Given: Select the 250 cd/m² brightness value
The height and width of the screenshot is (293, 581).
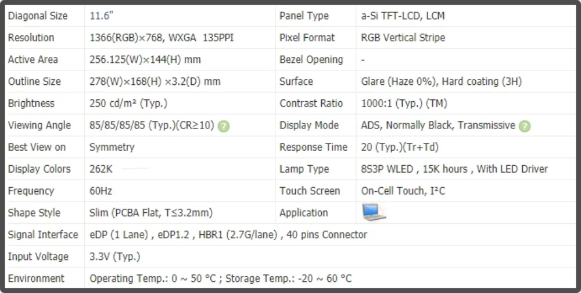Looking at the screenshot, I should tap(128, 103).
